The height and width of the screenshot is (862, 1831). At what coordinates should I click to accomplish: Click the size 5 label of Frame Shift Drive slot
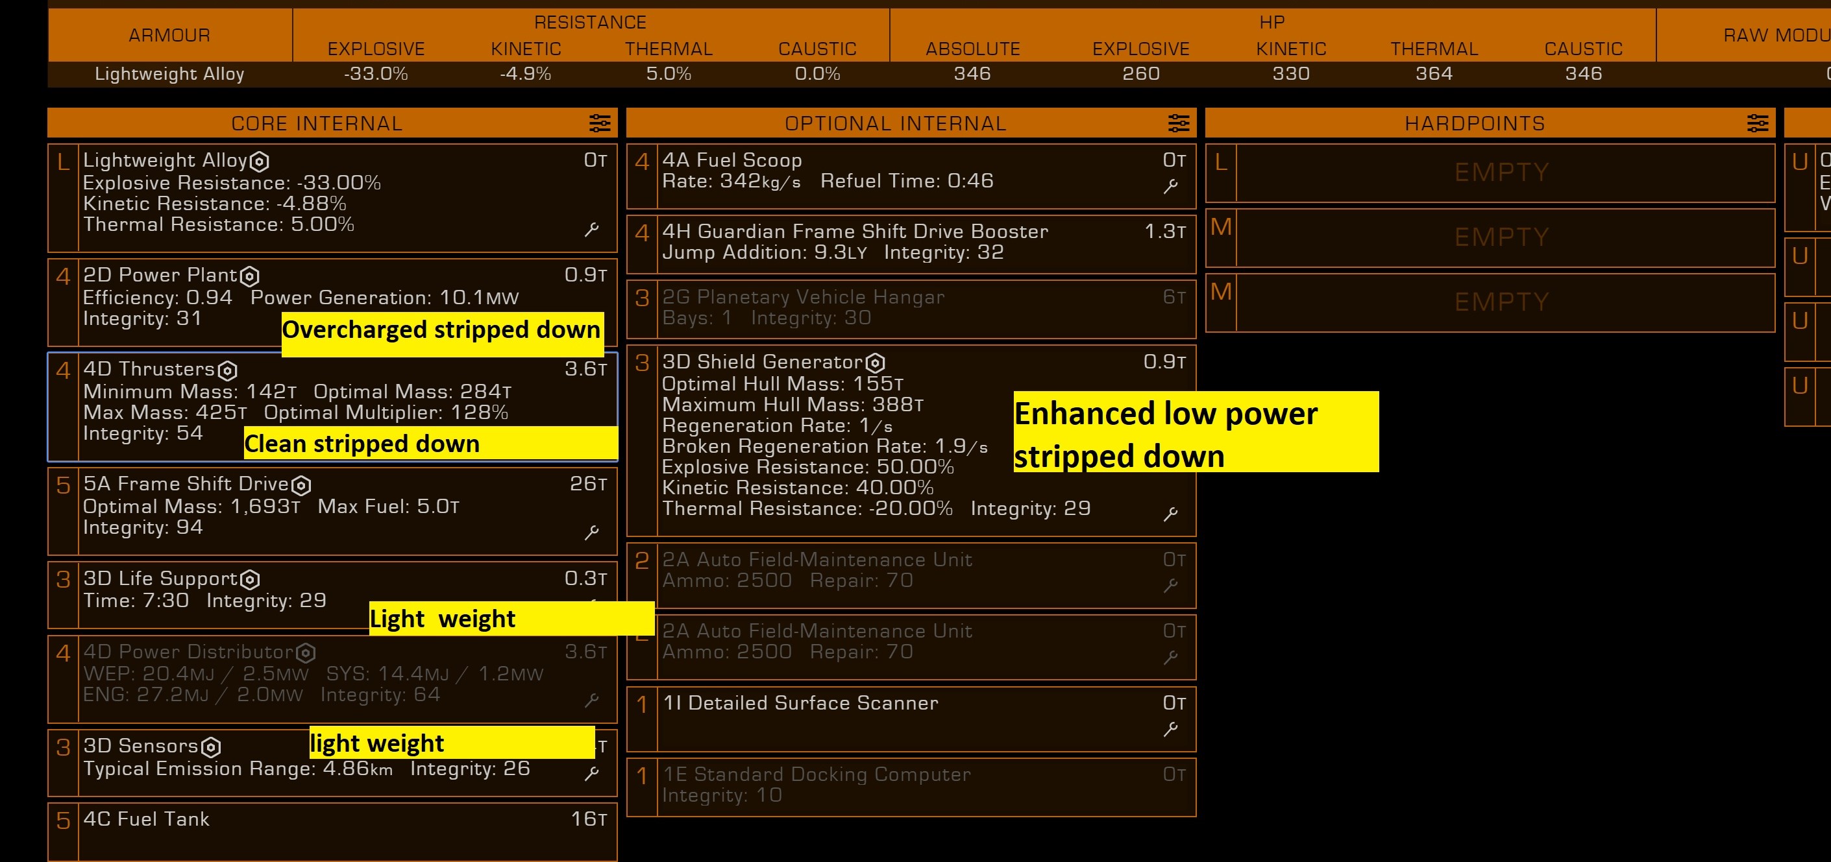tap(63, 486)
